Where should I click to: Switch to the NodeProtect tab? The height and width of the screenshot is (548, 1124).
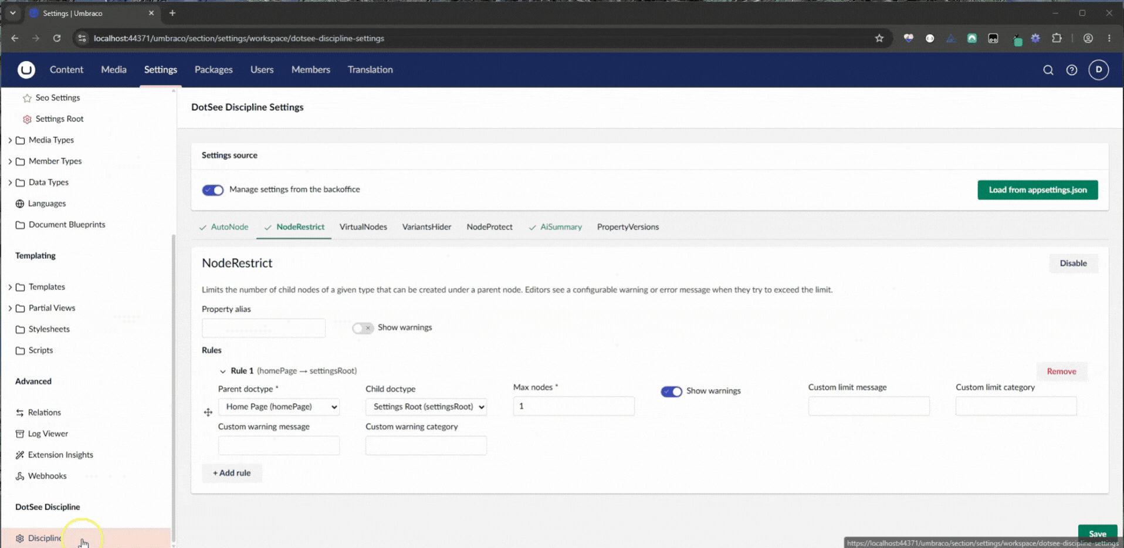click(x=489, y=227)
